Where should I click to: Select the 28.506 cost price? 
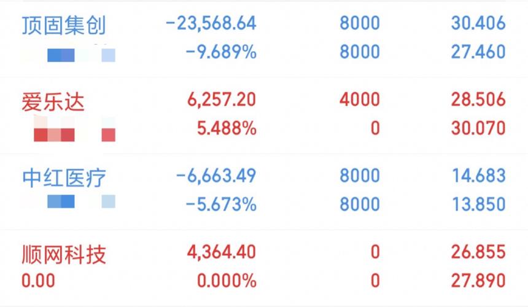click(478, 99)
